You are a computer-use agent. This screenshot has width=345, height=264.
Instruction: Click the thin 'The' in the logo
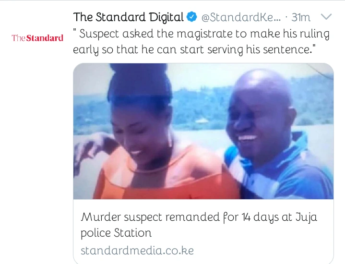19,38
